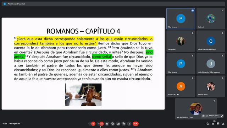Leave the call with the red hang-up button
This screenshot has width=227, height=128.
(x=135, y=124)
